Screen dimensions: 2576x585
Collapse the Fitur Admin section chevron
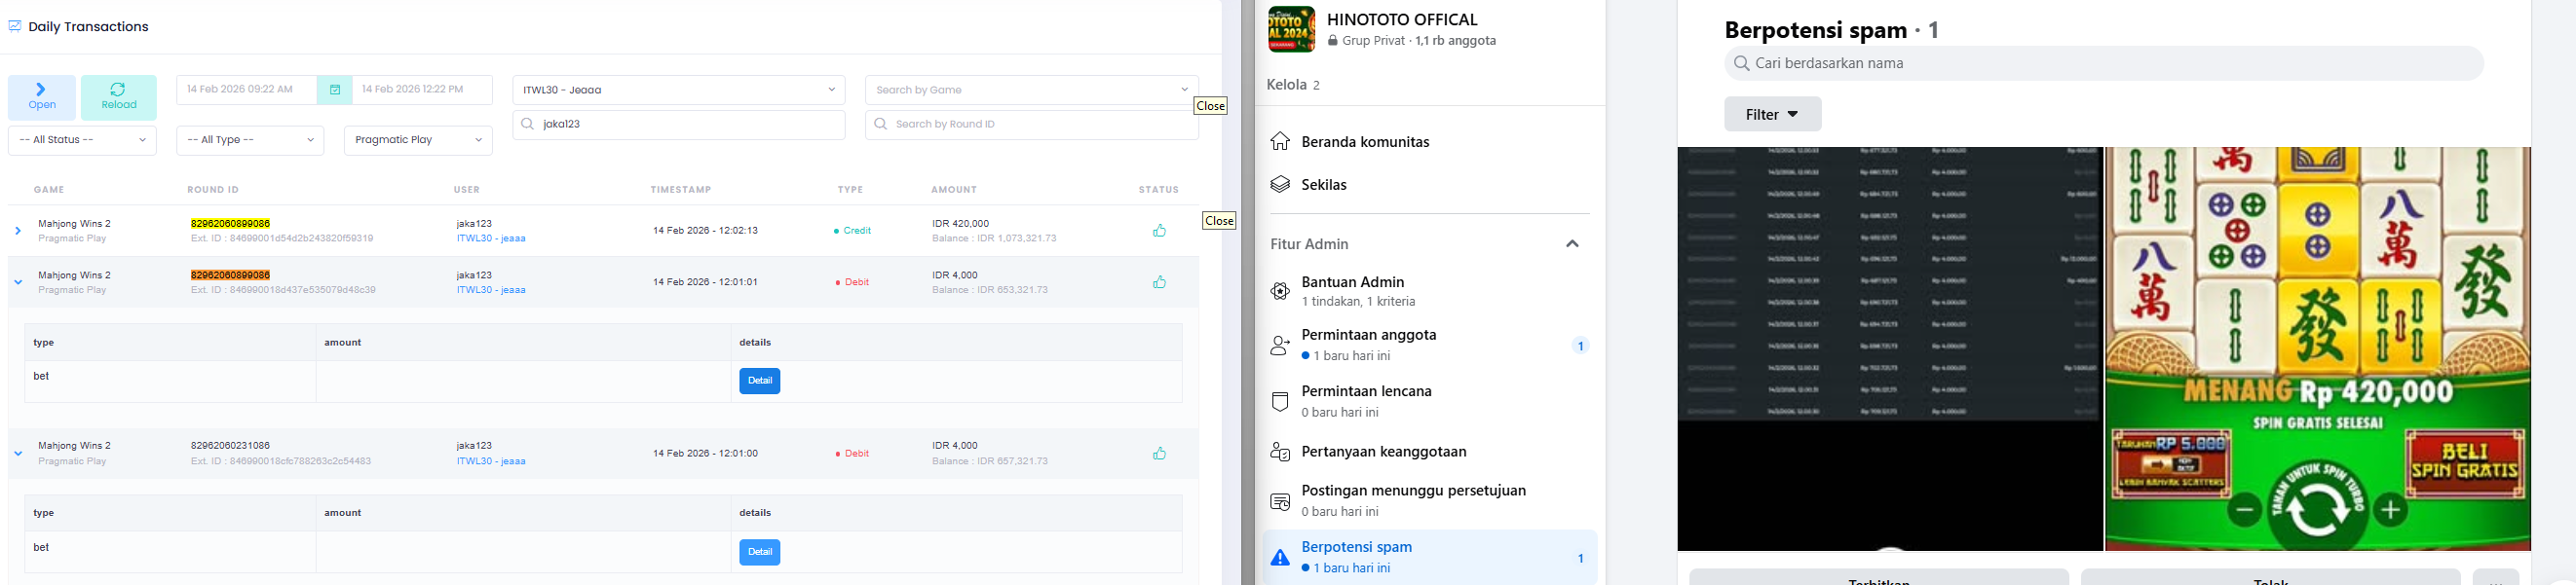click(1572, 243)
